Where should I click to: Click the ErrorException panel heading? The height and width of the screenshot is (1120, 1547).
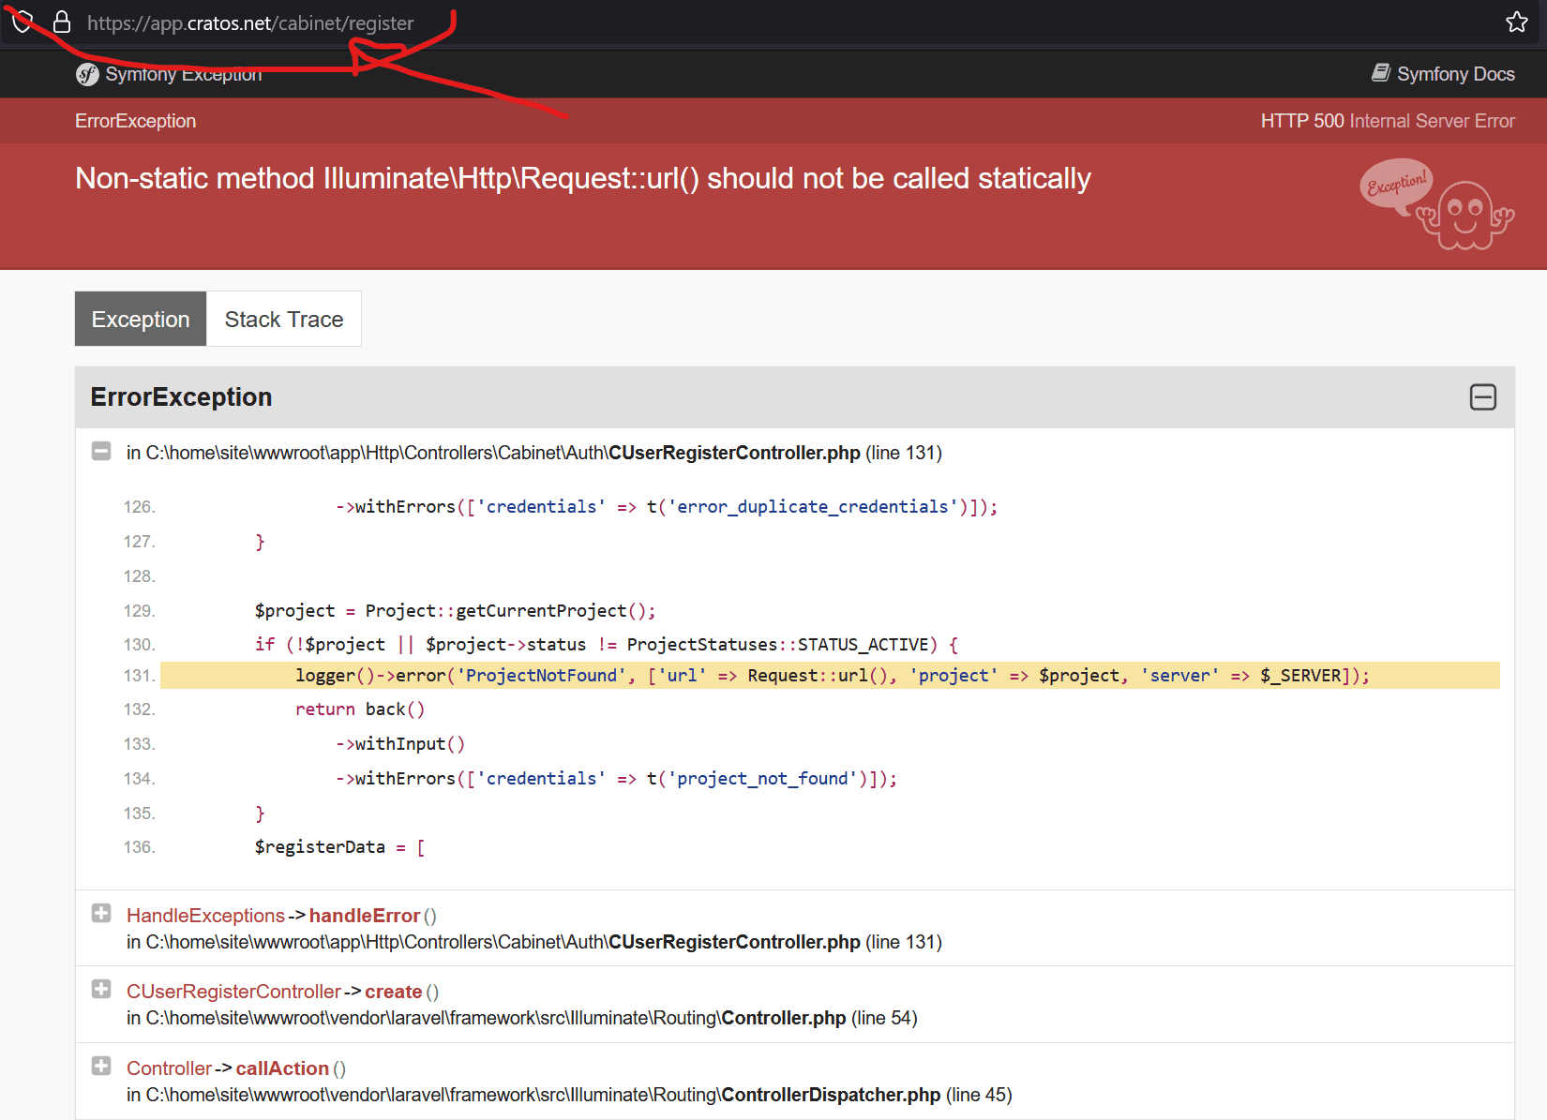tap(181, 397)
